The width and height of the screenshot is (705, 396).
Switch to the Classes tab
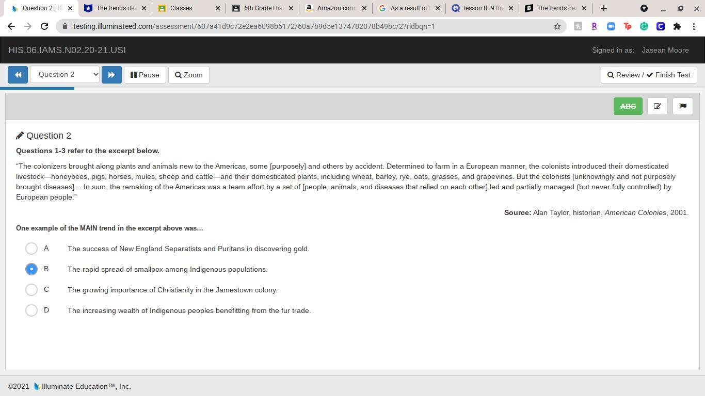[189, 8]
